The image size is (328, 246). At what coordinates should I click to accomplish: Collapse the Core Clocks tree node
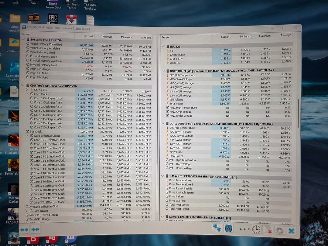pos(27,94)
